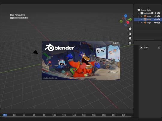Jump to frame 240 on timeline

coord(124,115)
